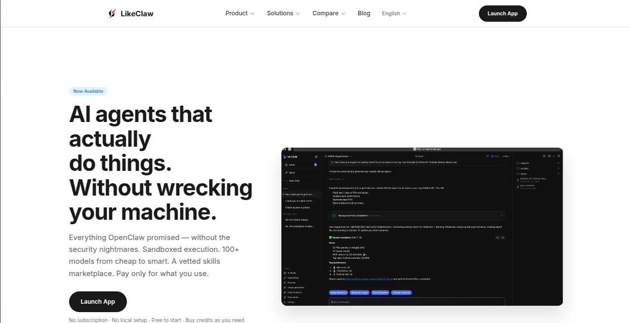The image size is (630, 323).
Task: Click the sidebar collapse icon in Wize preview
Action: pyautogui.click(x=316, y=157)
